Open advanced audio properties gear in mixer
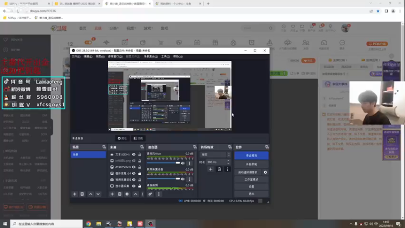 tap(150, 194)
